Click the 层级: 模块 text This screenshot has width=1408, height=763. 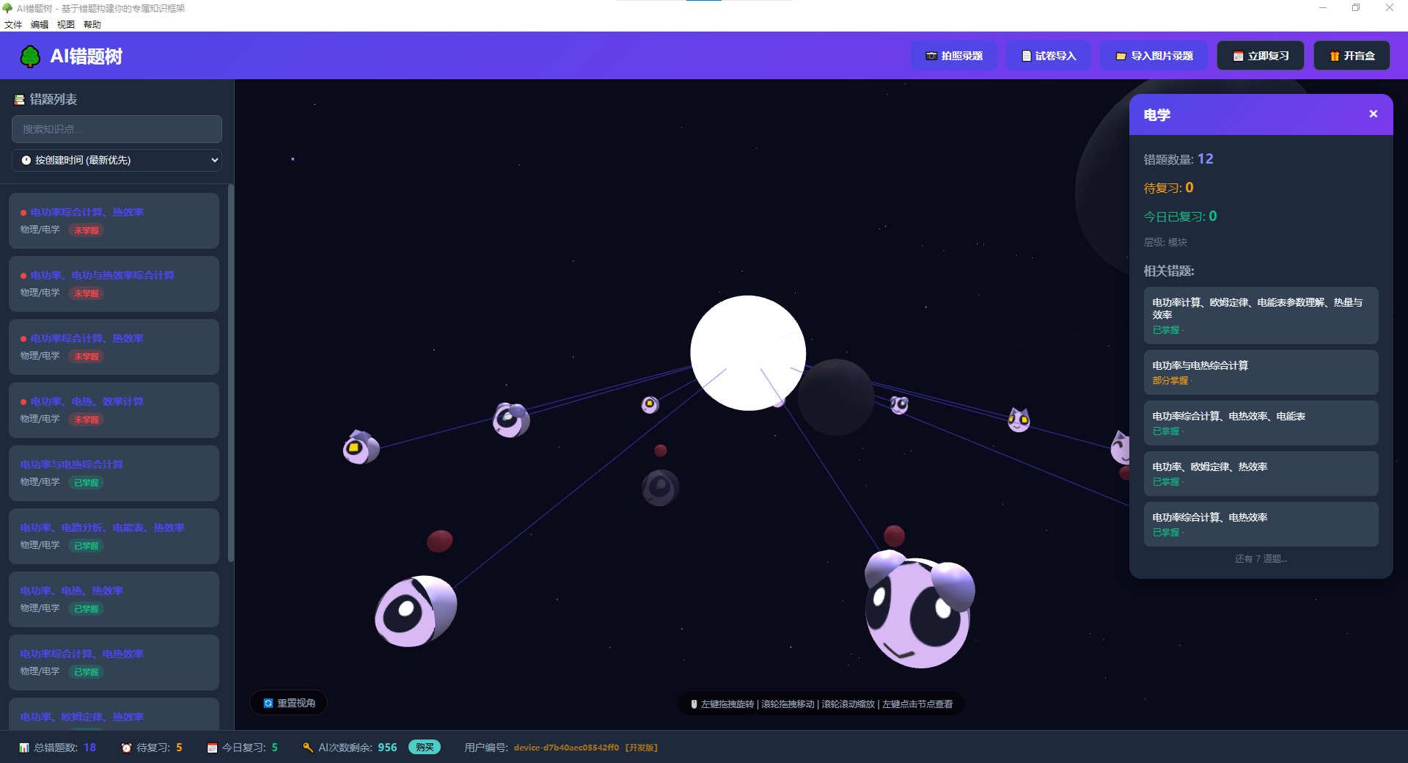click(x=1165, y=242)
